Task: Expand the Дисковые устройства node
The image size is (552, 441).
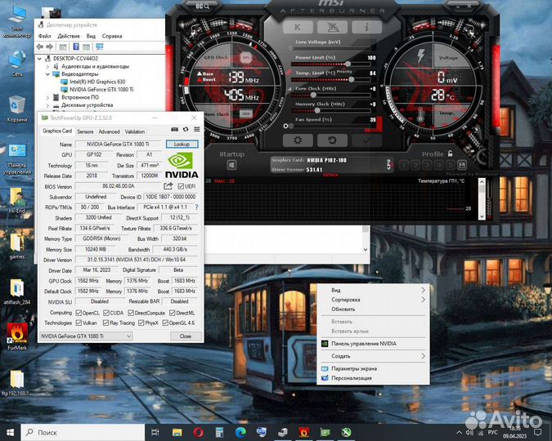Action: (48, 105)
